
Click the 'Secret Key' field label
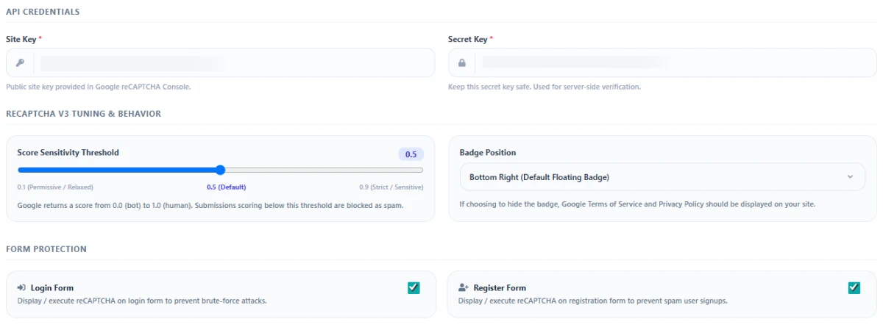pos(467,39)
